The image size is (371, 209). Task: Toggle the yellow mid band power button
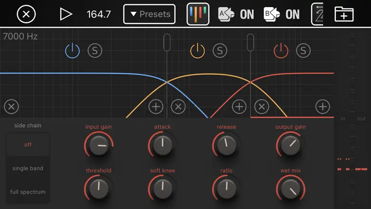197,50
